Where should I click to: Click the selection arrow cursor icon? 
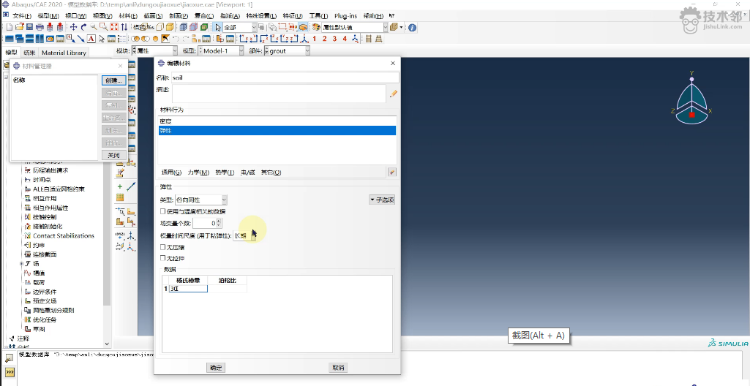(217, 27)
